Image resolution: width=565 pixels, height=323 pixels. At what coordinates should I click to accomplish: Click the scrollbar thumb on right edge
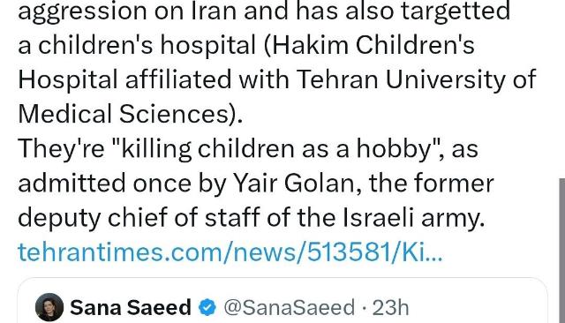(x=561, y=251)
